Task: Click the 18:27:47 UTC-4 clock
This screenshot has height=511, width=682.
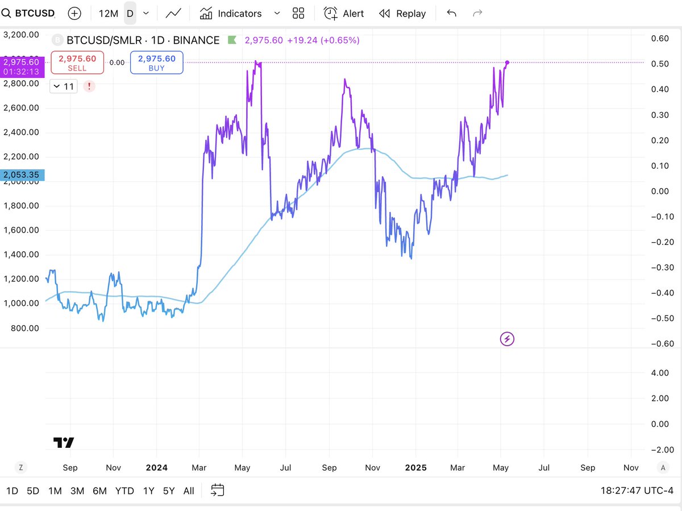Action: coord(637,491)
